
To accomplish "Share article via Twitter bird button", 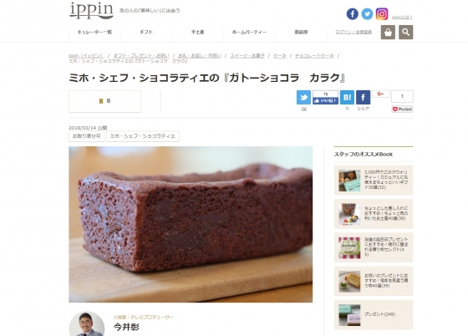I will 303,97.
